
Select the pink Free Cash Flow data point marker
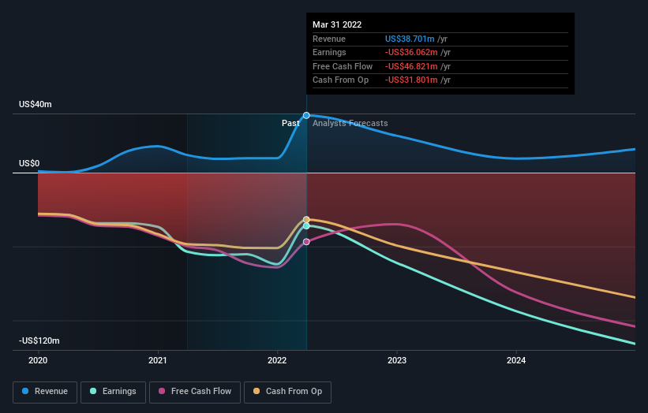[x=306, y=242]
